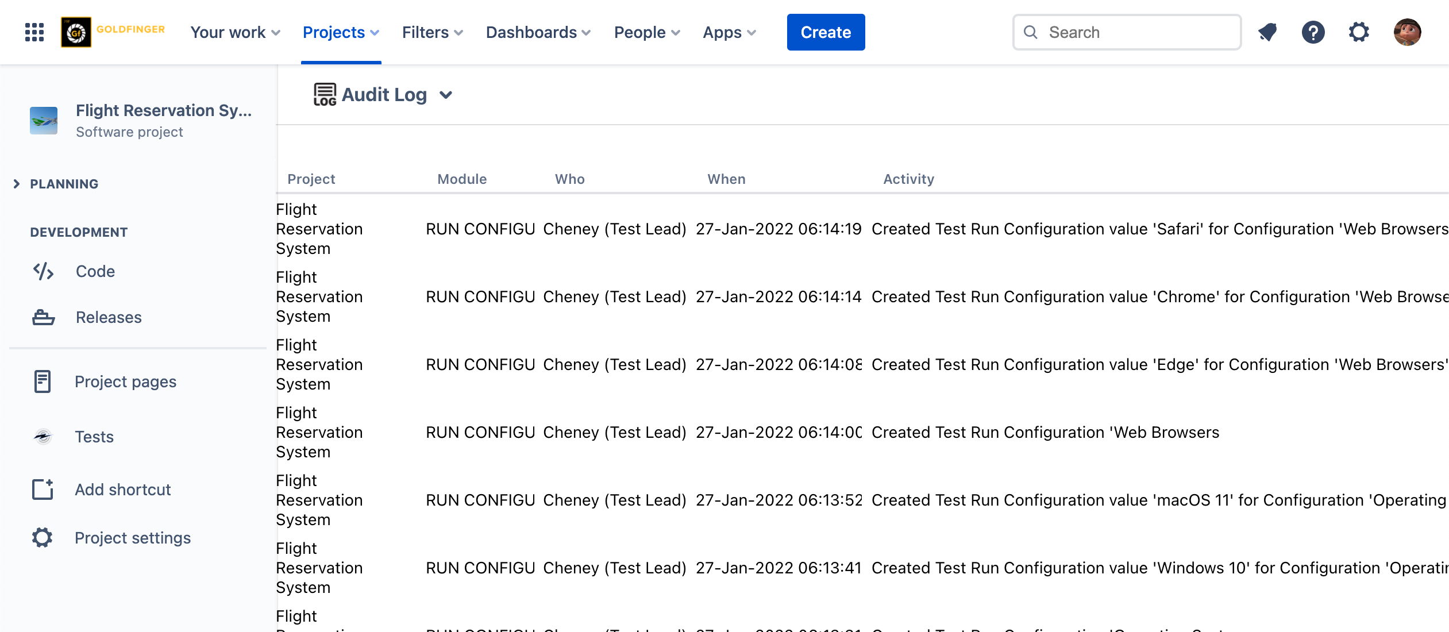Open the help question mark icon
Image resolution: width=1449 pixels, height=632 pixels.
[x=1313, y=32]
